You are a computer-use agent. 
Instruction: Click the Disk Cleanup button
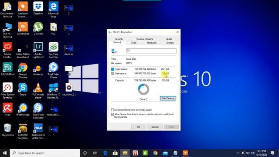click(168, 98)
